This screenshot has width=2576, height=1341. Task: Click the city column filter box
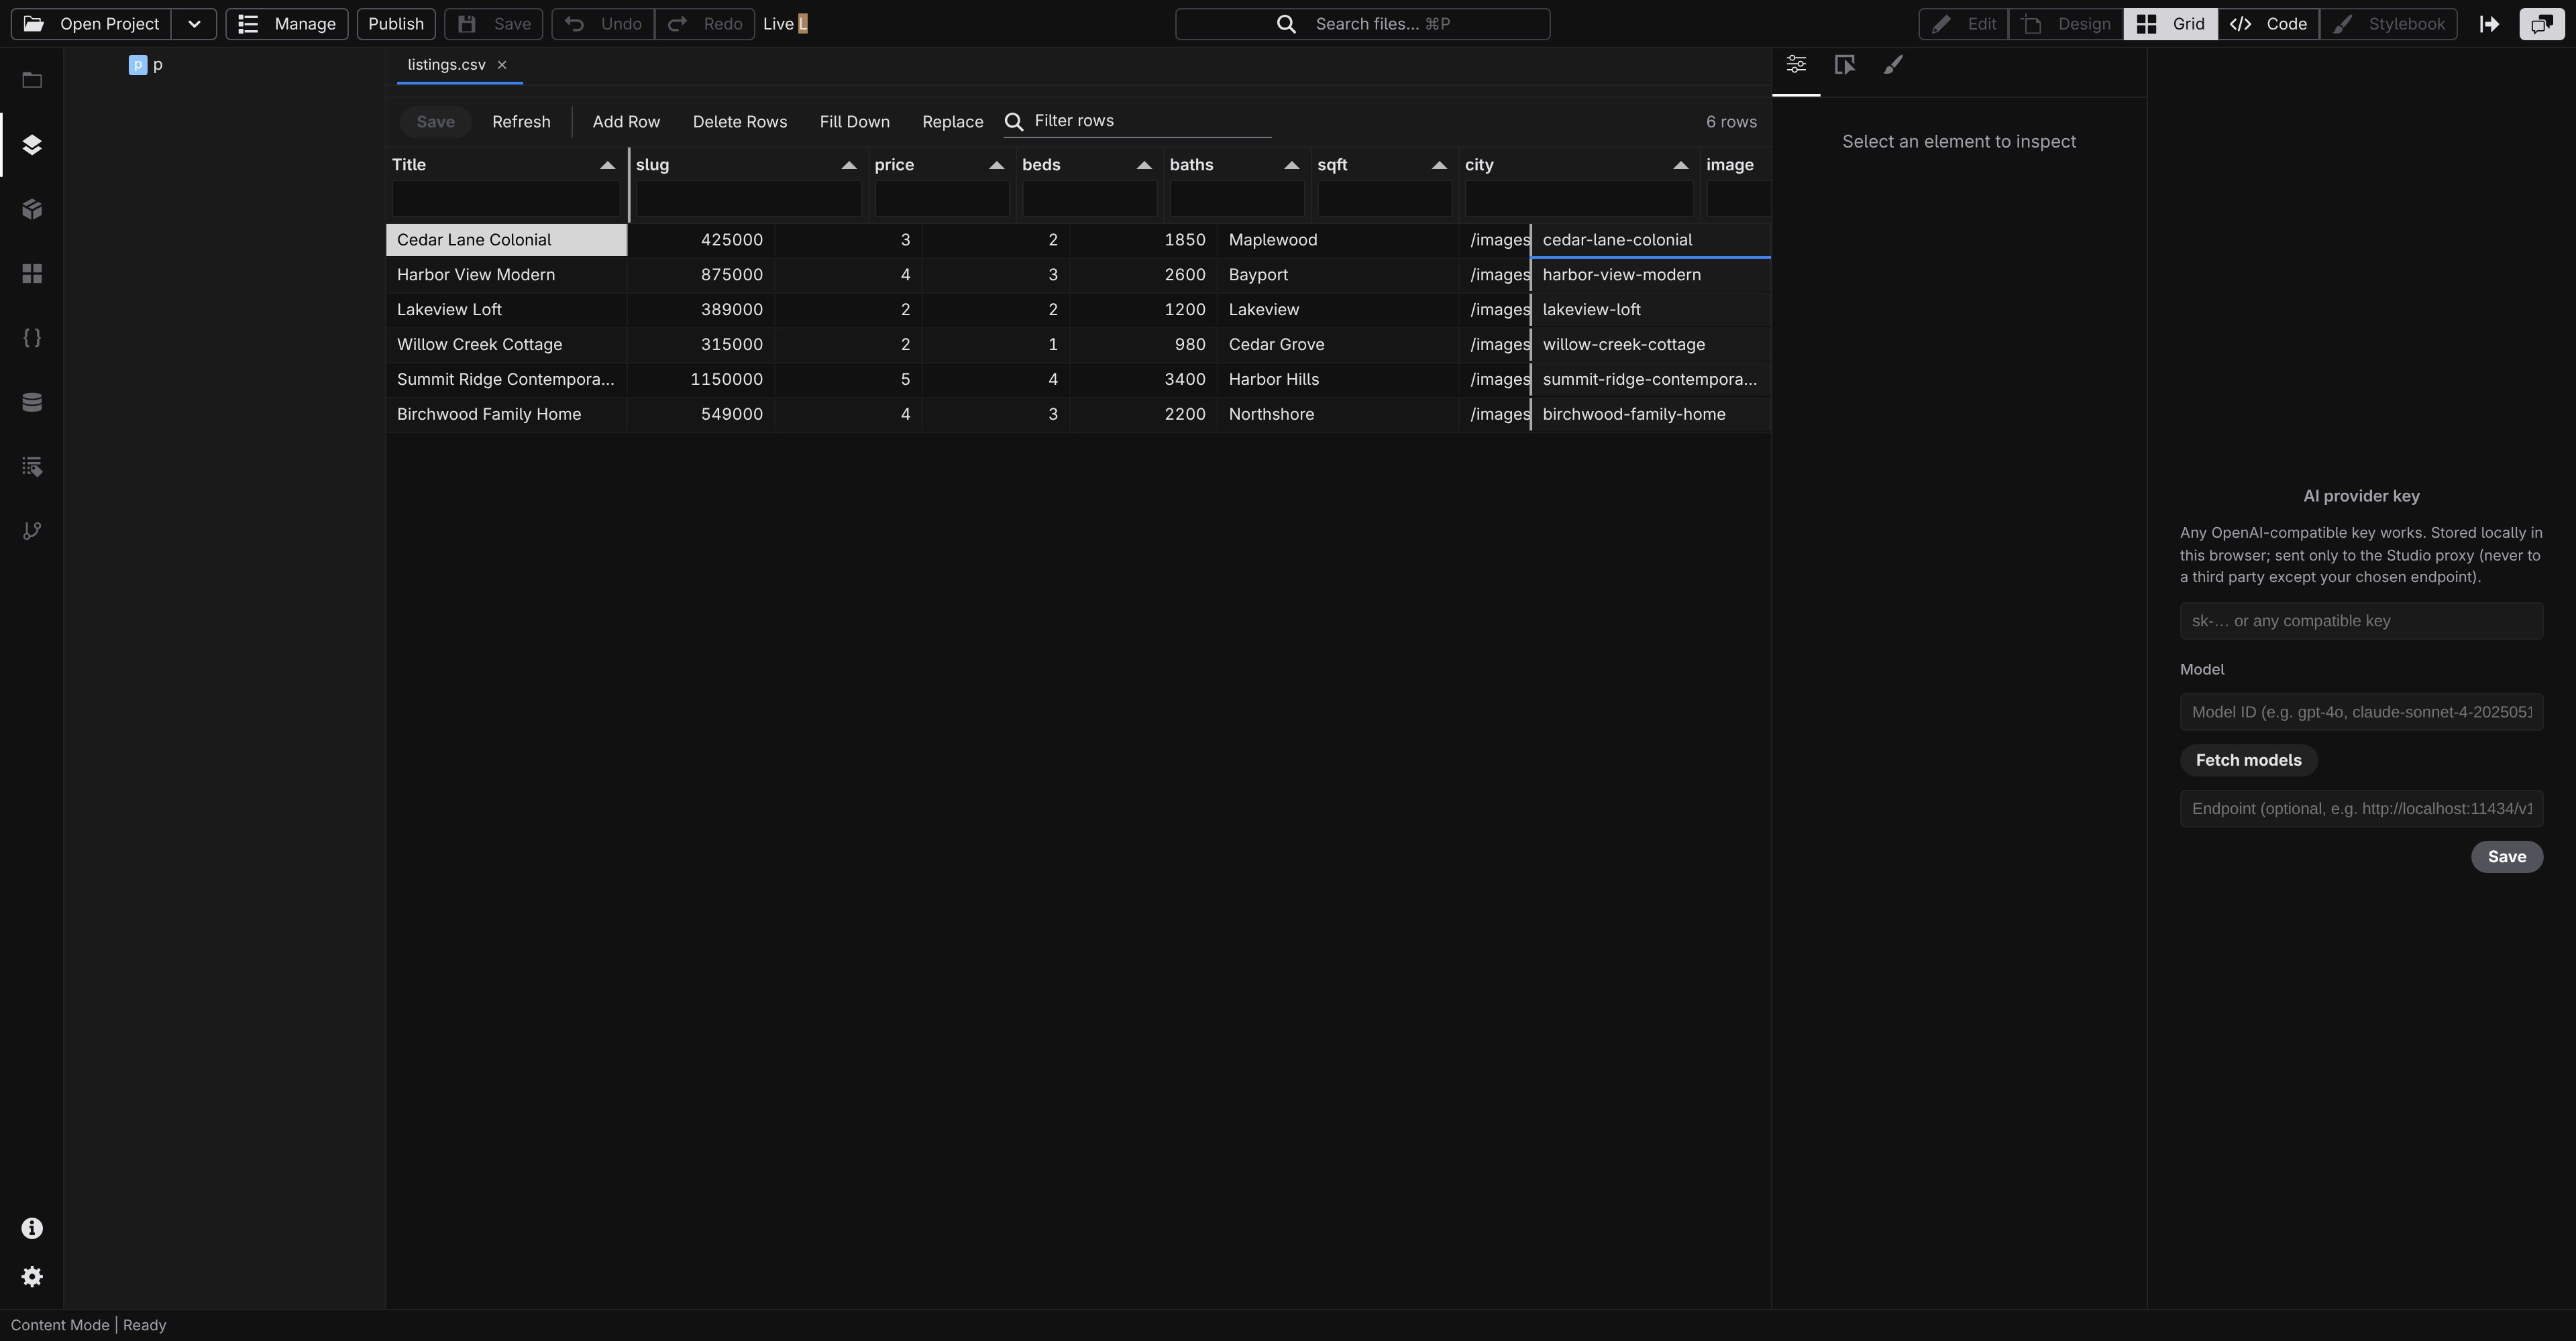(x=1579, y=199)
